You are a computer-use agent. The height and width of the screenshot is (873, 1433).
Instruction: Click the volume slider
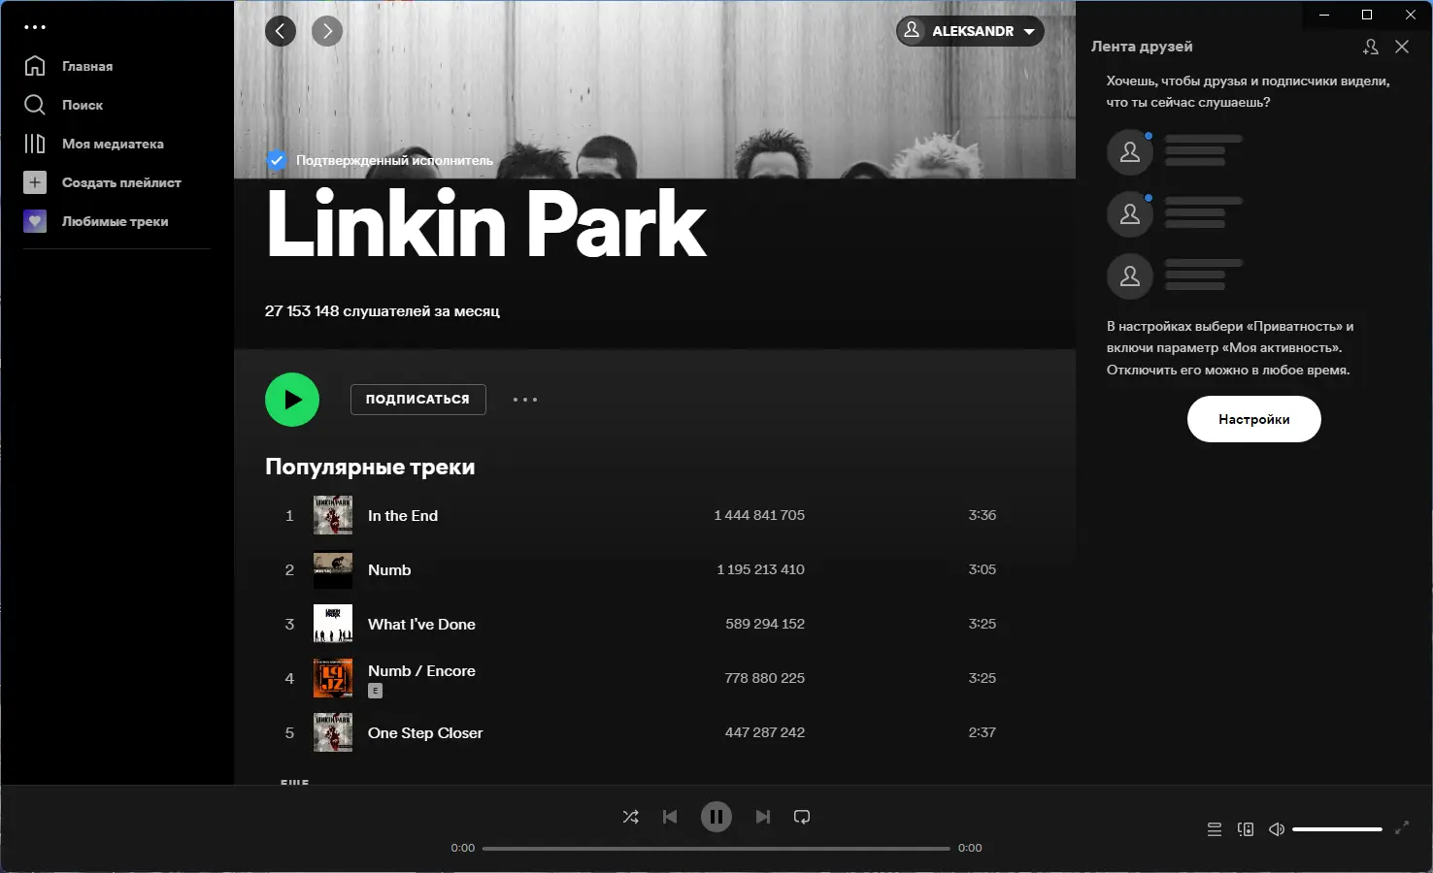tap(1338, 829)
